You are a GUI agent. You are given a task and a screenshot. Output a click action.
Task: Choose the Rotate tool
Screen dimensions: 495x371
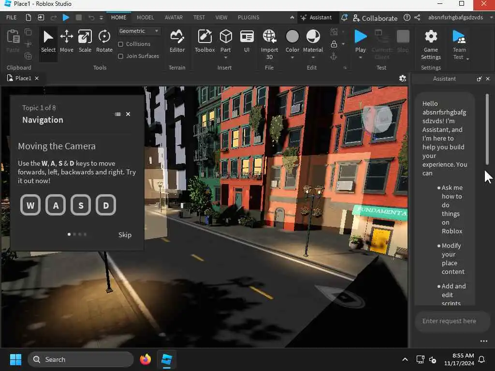[x=104, y=41]
